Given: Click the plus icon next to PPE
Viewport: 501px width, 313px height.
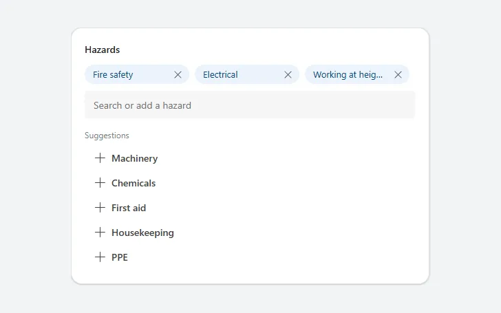Looking at the screenshot, I should (x=100, y=257).
